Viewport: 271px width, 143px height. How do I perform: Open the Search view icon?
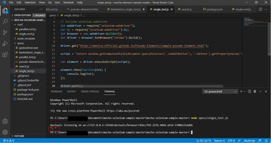coord(5,22)
